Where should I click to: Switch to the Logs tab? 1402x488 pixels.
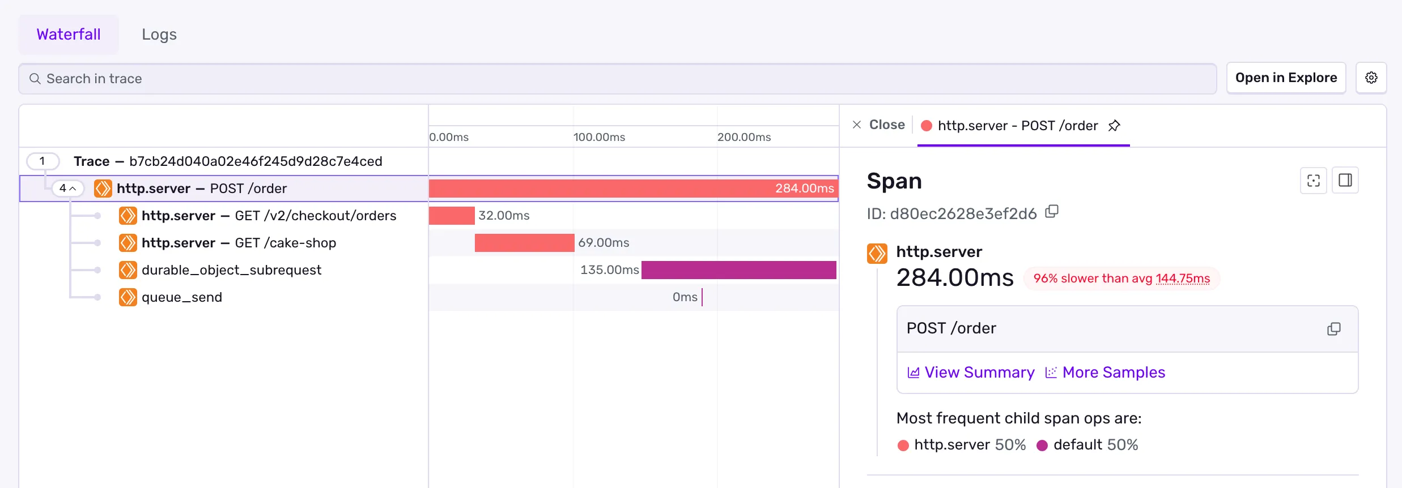[x=159, y=35]
